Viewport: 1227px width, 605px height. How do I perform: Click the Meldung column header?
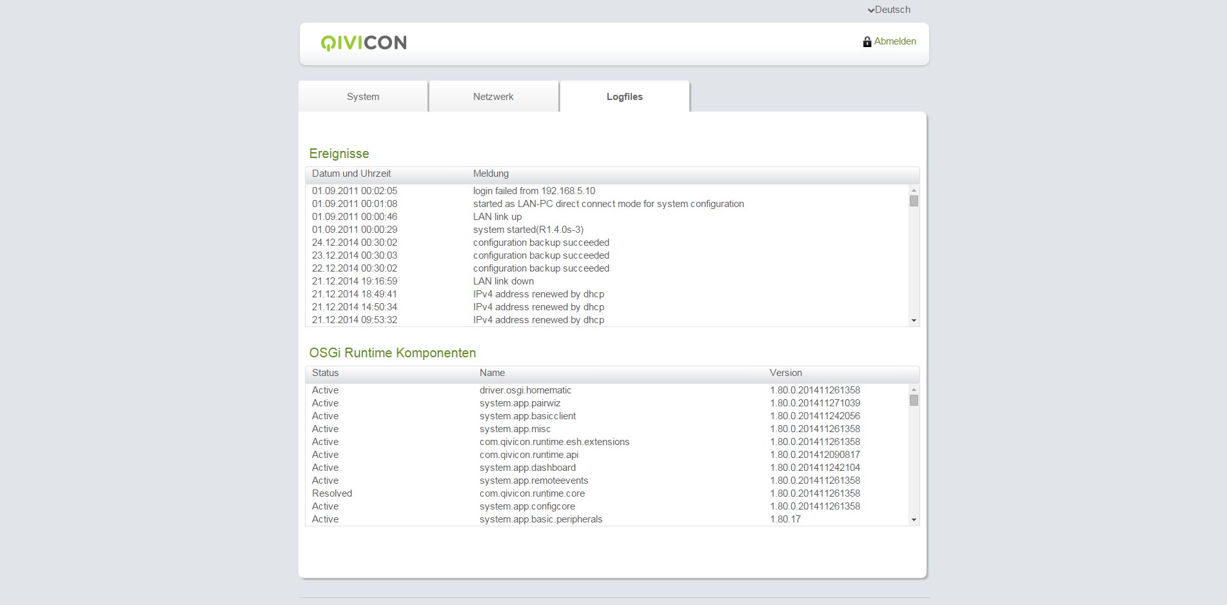tap(491, 174)
